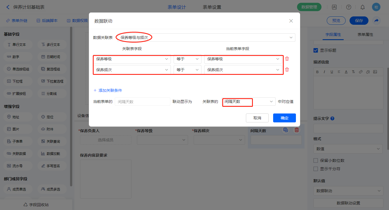Image resolution: width=389 pixels, height=210 pixels.
Task: Delete the 间隔天数 field
Action: point(297,130)
